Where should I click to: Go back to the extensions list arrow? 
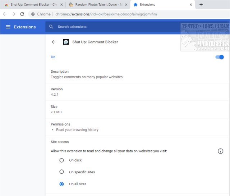point(54,42)
